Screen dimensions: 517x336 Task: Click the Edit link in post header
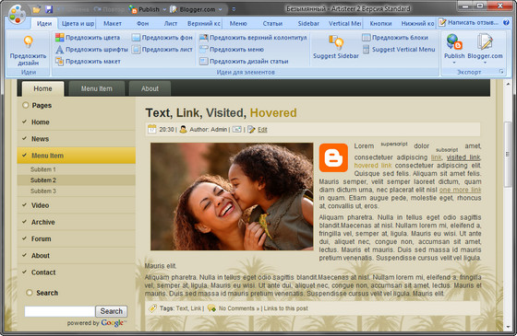(x=262, y=130)
